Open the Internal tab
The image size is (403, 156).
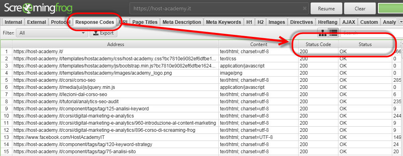pyautogui.click(x=14, y=22)
